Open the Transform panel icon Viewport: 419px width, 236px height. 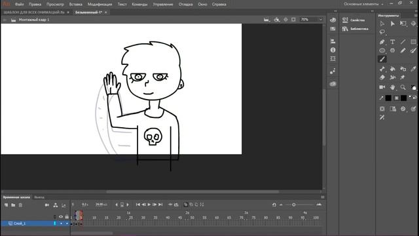(x=333, y=58)
